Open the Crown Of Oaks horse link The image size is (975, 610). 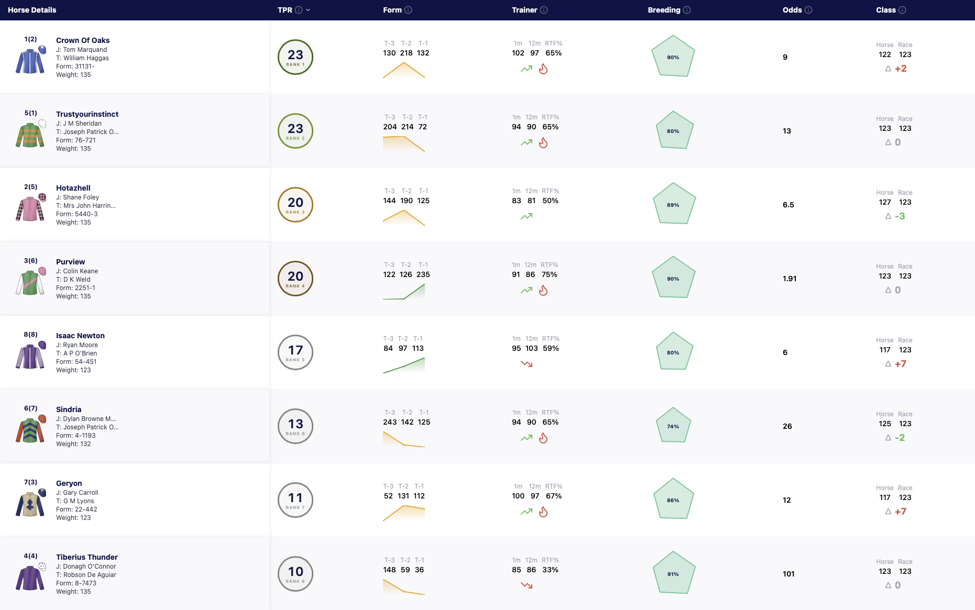pos(83,40)
